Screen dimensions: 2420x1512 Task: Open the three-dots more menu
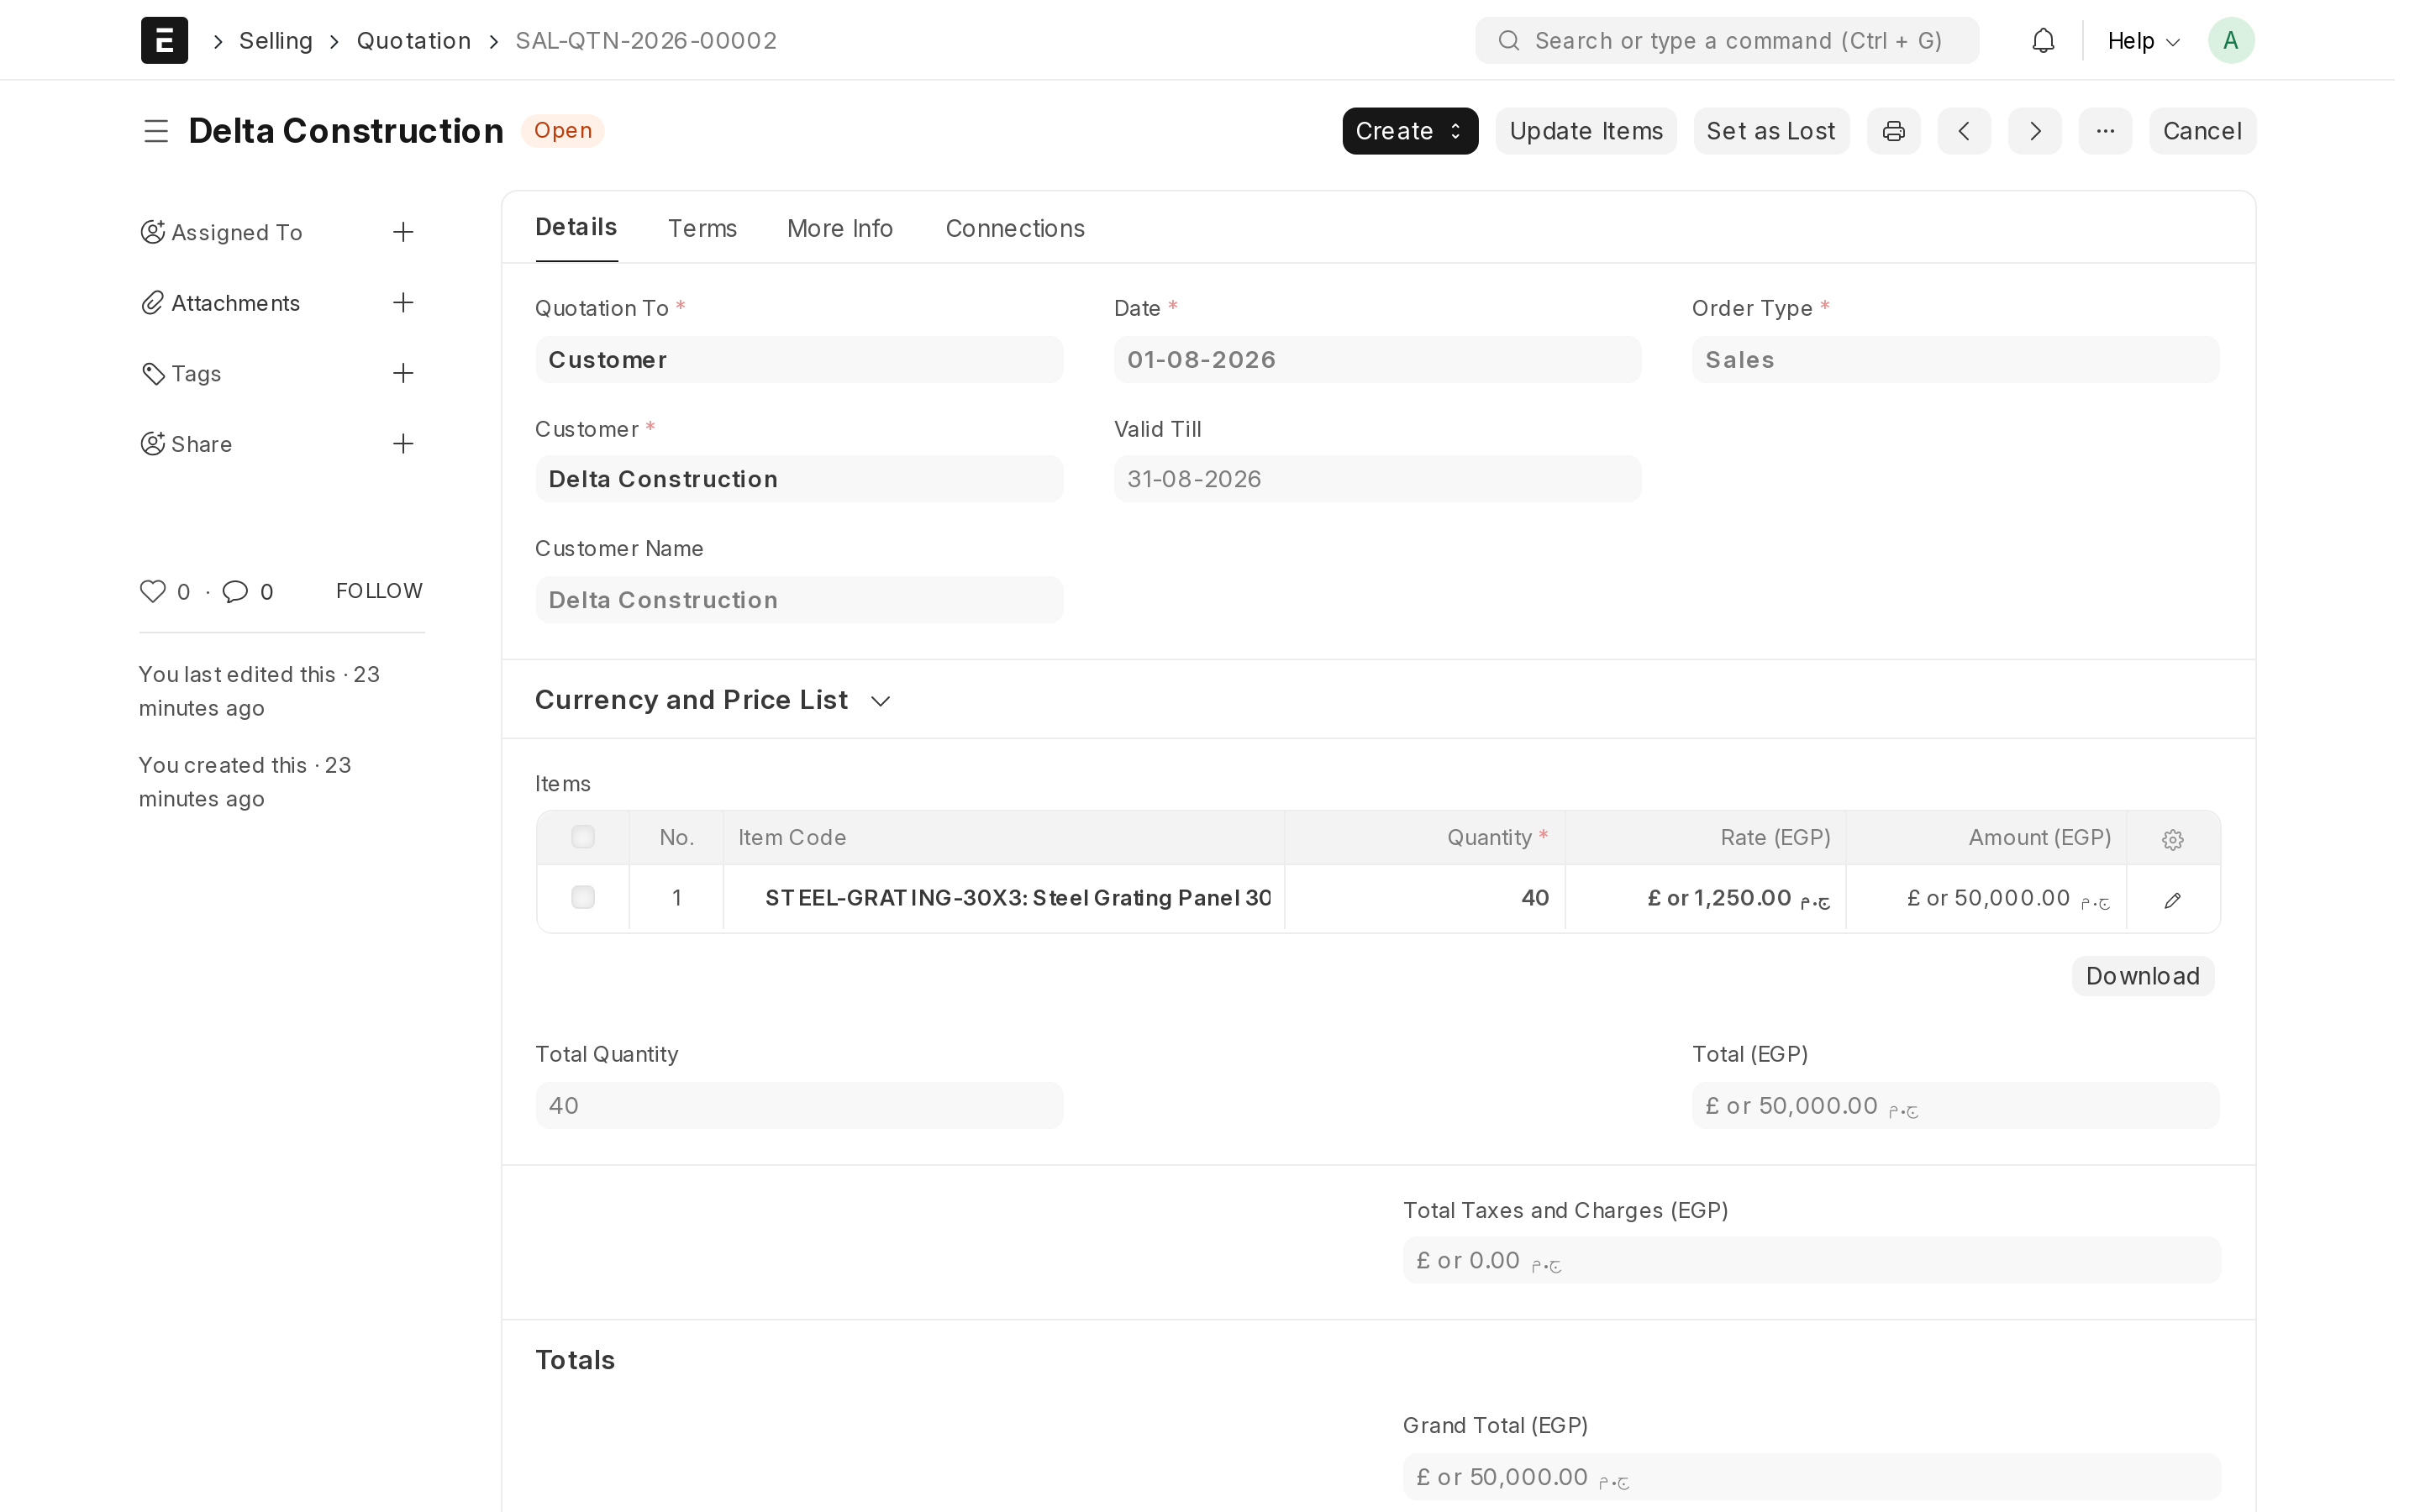2105,131
